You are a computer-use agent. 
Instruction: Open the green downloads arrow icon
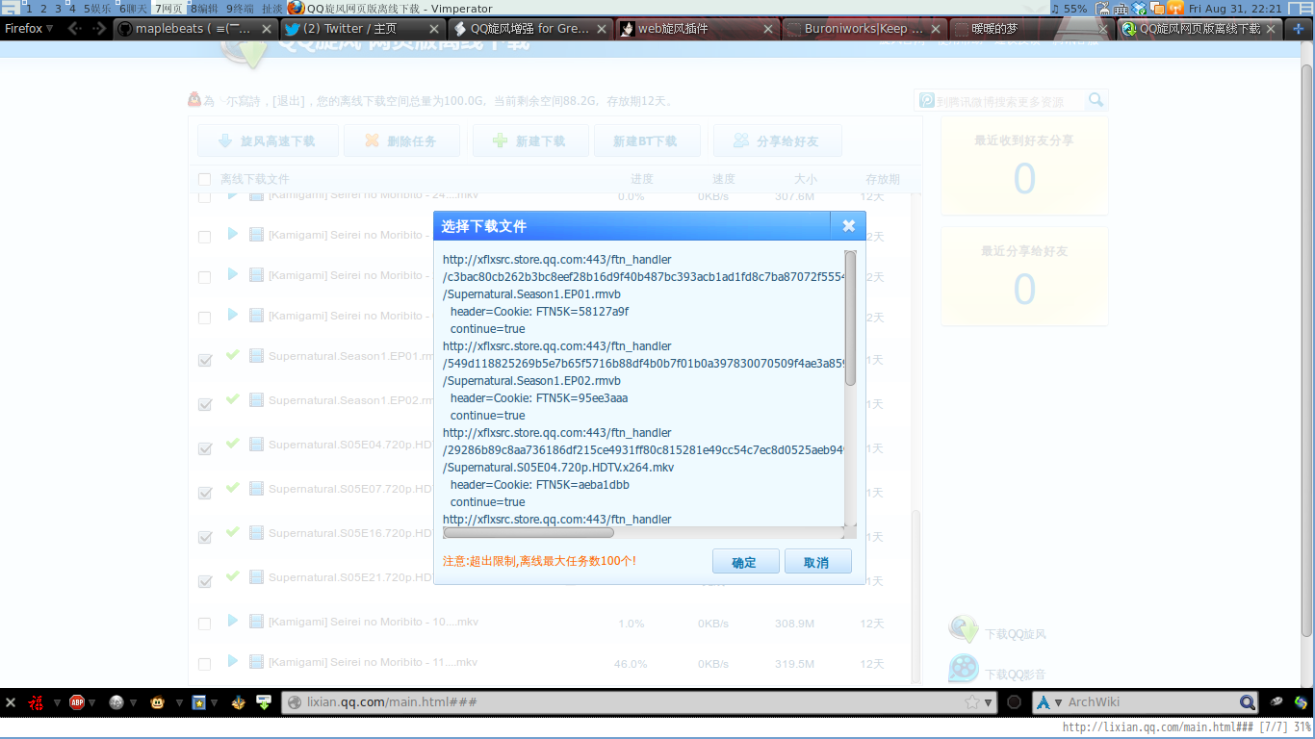(264, 702)
